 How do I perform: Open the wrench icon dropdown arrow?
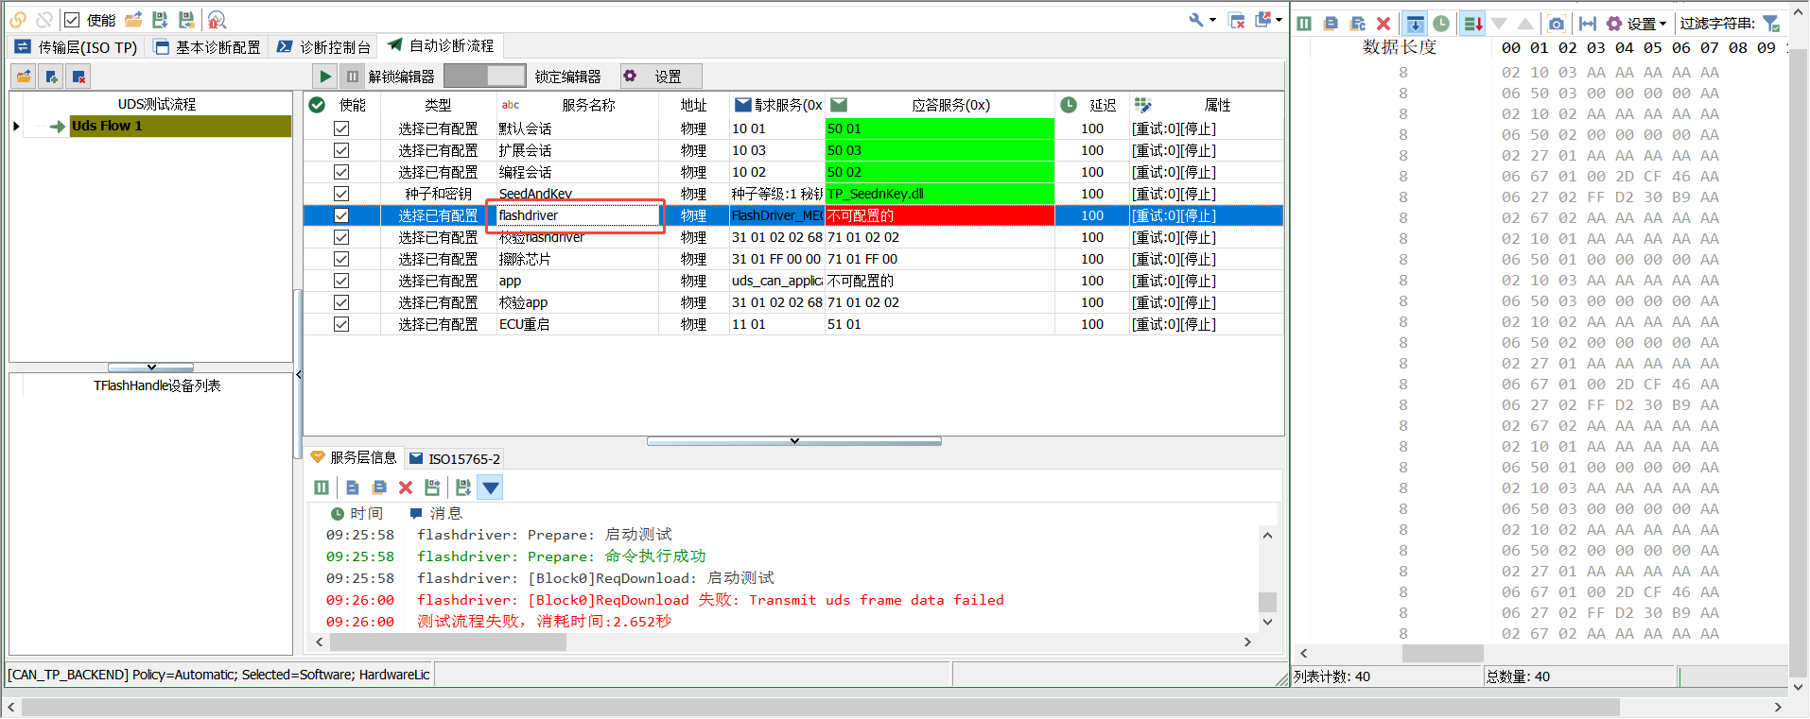[1212, 20]
